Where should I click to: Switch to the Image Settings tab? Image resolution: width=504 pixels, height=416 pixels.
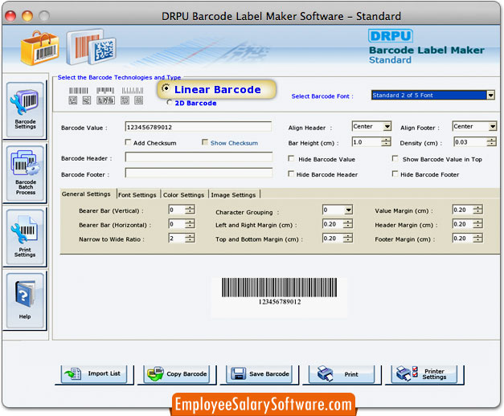click(x=233, y=194)
